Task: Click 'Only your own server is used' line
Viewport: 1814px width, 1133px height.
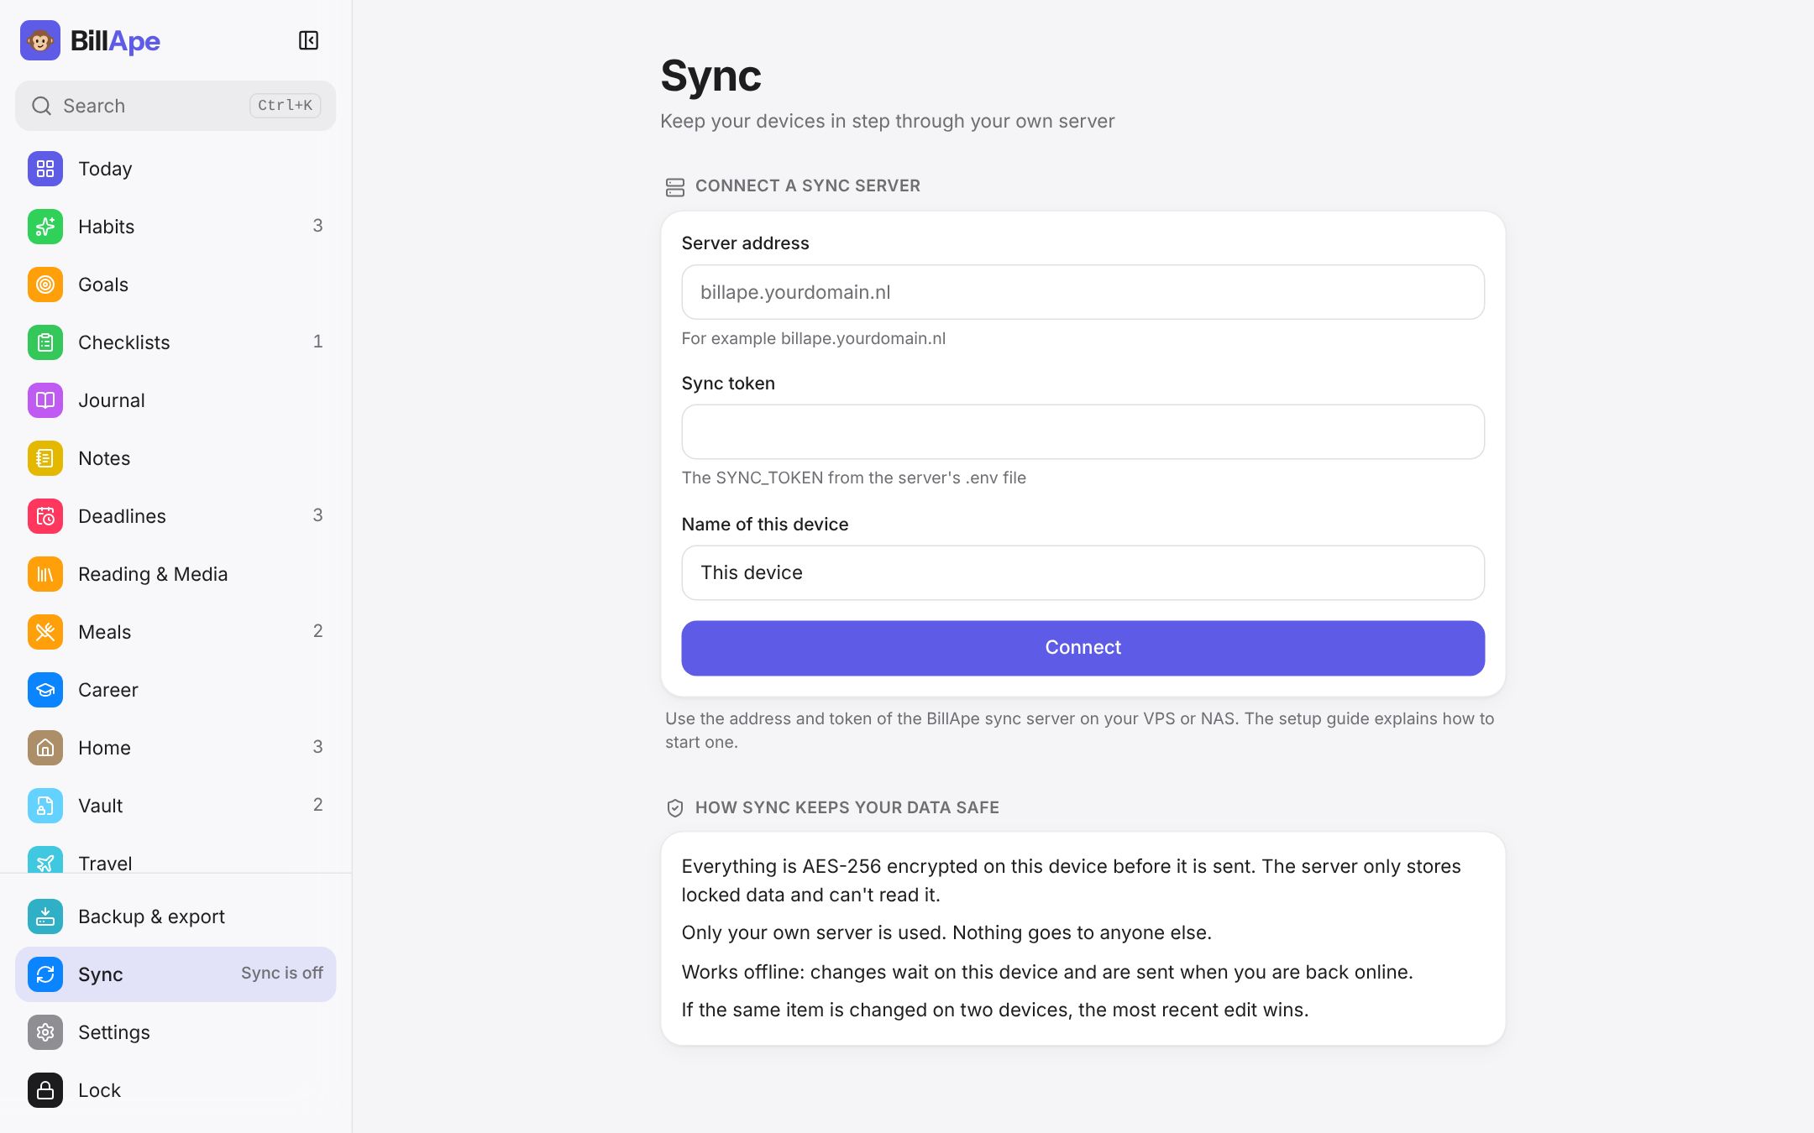Action: click(946, 933)
